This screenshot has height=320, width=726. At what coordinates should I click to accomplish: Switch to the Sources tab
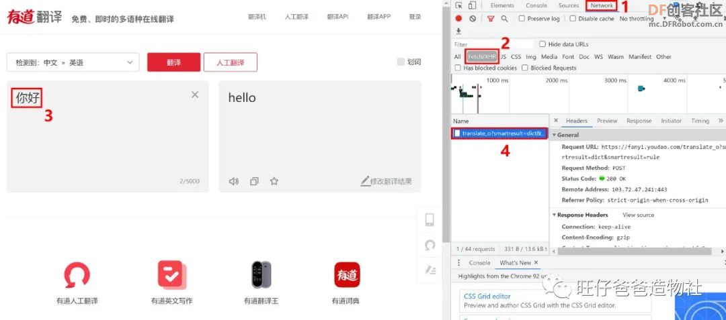point(569,5)
